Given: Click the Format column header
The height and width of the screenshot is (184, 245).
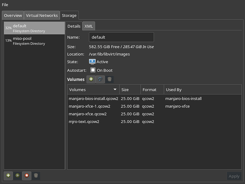Looking at the screenshot, I should point(152,90).
